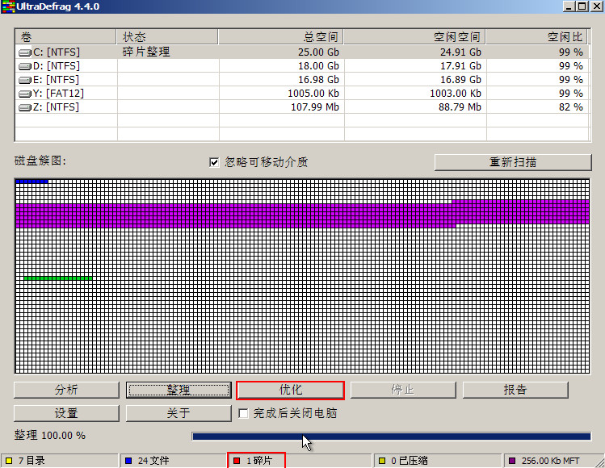Sort by the 空闲空间 column header
The image size is (605, 468).
point(414,37)
